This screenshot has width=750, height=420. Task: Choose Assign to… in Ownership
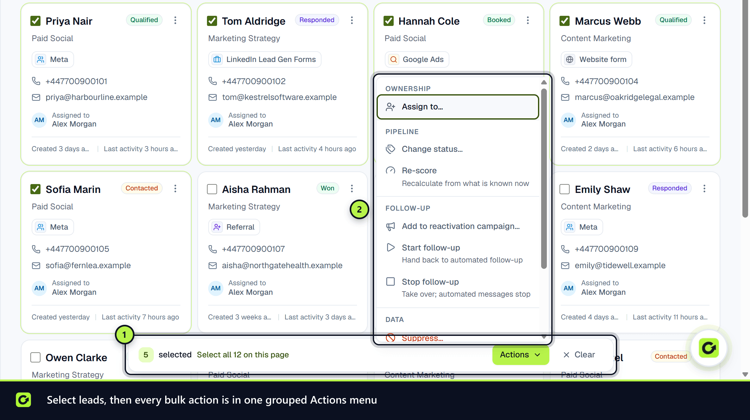click(458, 107)
